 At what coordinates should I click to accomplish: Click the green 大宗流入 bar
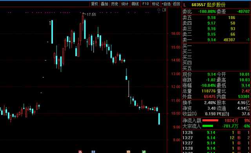click(x=207, y=126)
